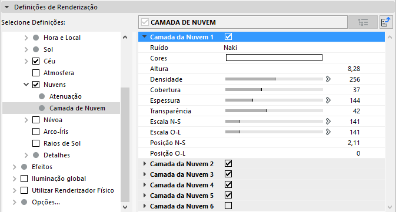Click the settings list scroll down arrow
396x212 pixels.
390,207
